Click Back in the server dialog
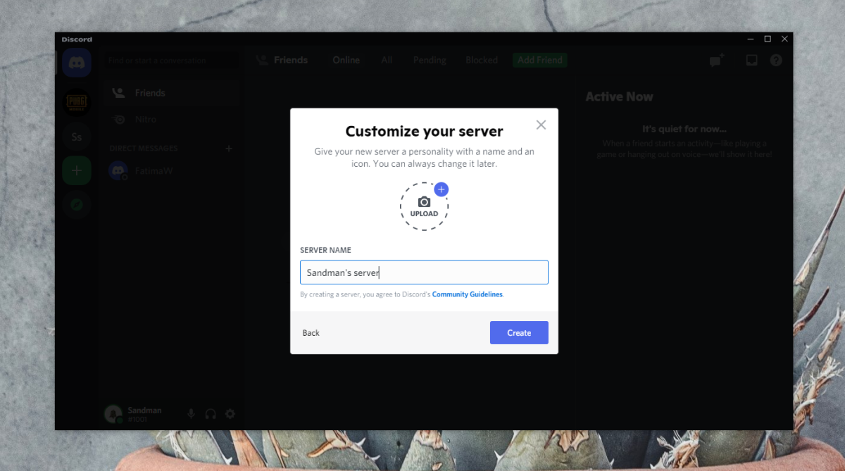The image size is (845, 471). 311,332
